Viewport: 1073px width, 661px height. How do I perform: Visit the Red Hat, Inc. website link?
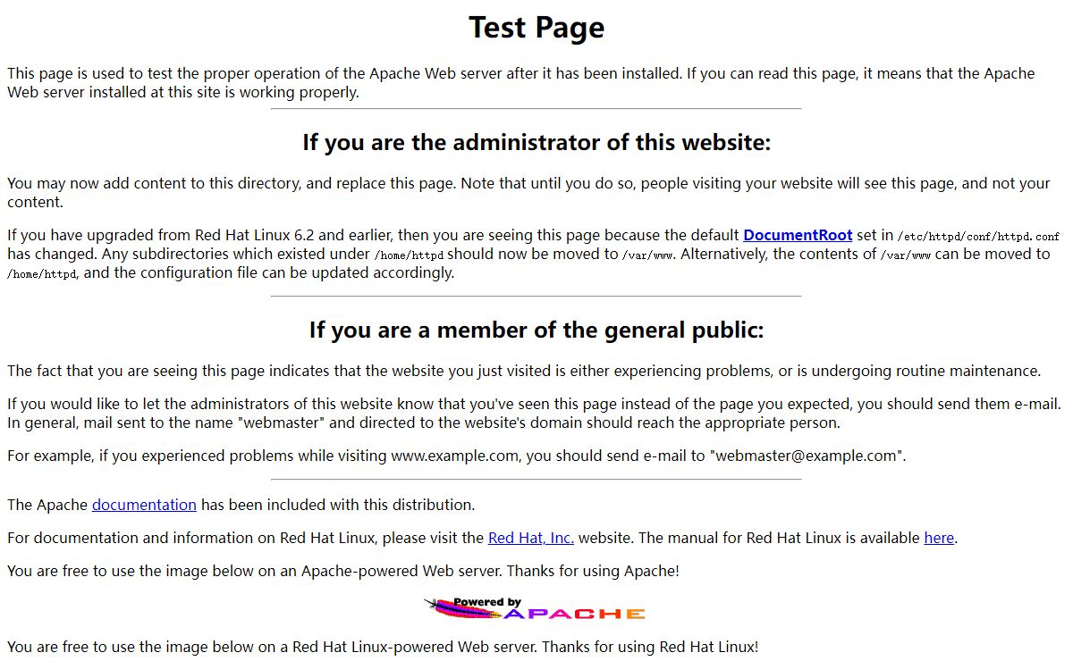[531, 538]
